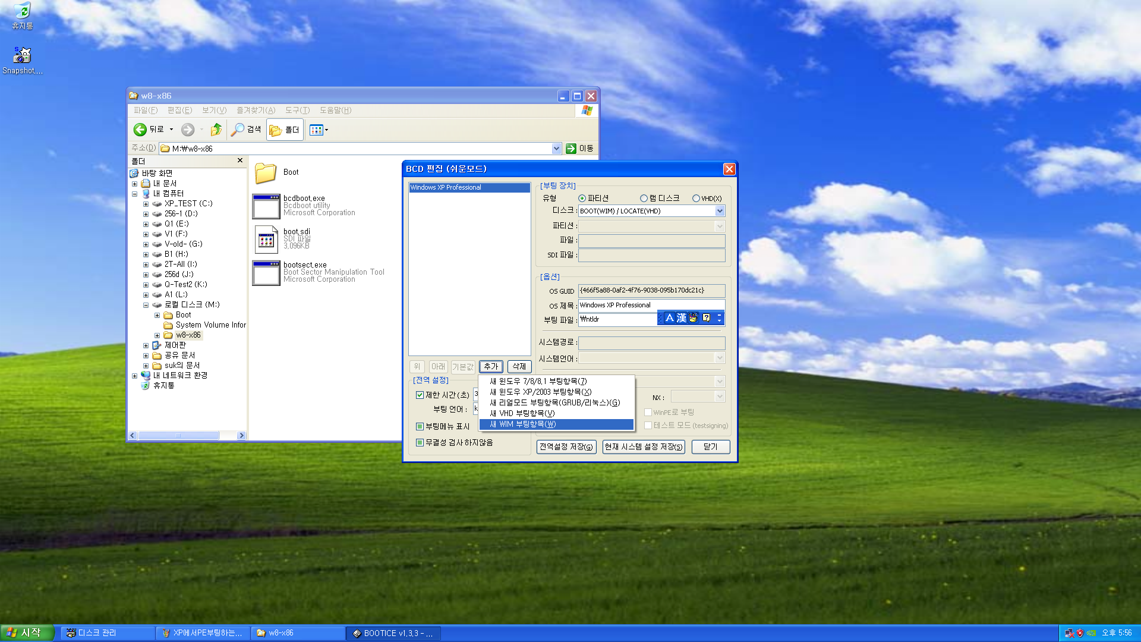Screen dimensions: 1141x642
Task: Toggle the timeout seconds checkbox
Action: pyautogui.click(x=420, y=395)
